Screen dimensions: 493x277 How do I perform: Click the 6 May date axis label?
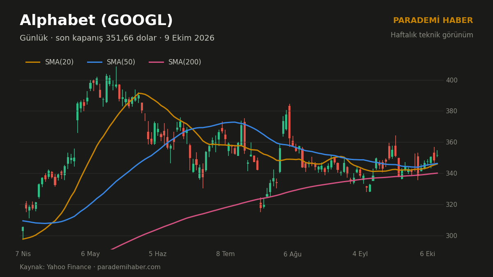[x=90, y=254]
